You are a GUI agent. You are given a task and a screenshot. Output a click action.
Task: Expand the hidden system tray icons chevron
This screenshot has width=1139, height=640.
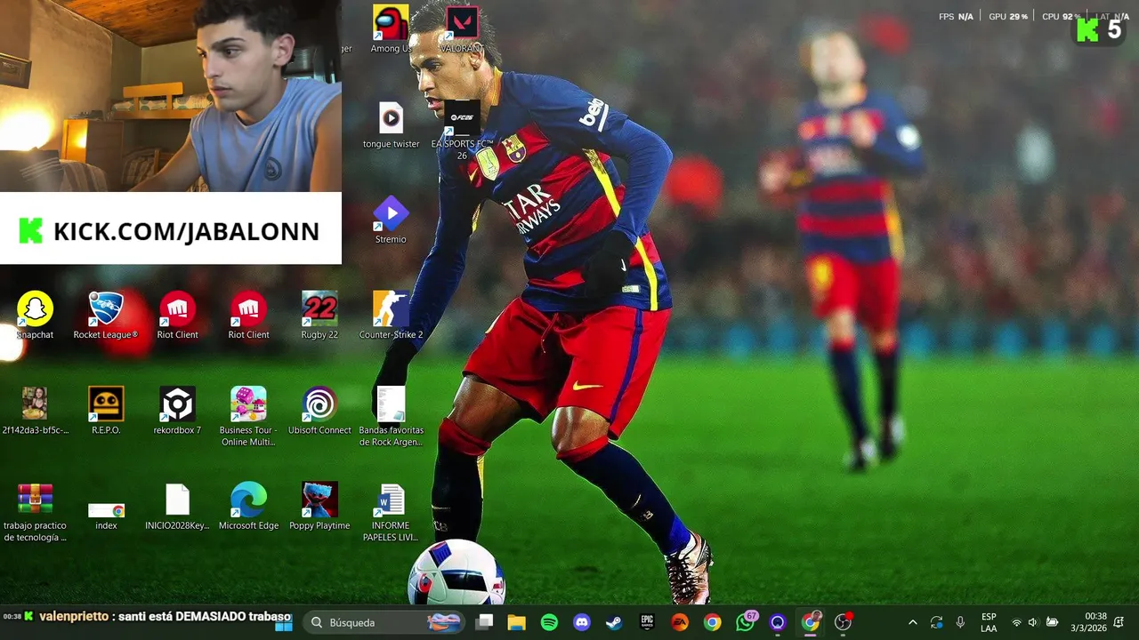pos(912,622)
